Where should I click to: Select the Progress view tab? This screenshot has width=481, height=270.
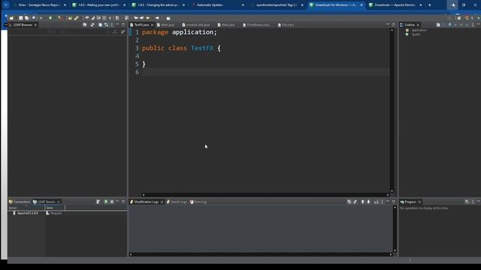[x=410, y=202]
